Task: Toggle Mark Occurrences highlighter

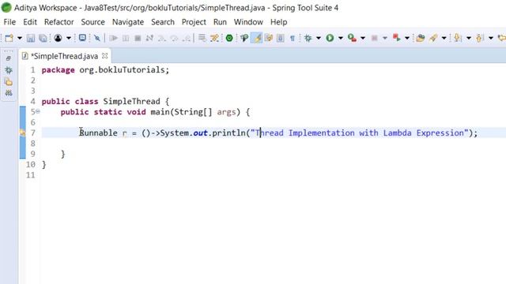Action: pos(256,39)
